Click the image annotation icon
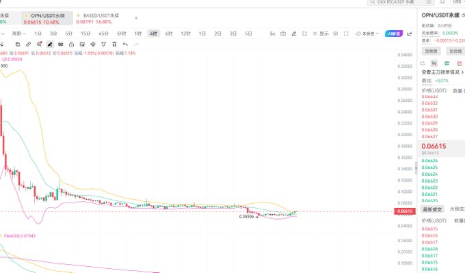This screenshot has width=465, height=273. [82, 44]
